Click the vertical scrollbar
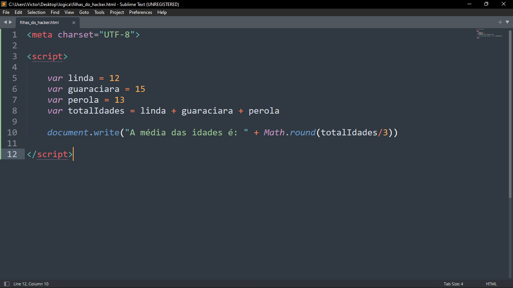This screenshot has width=513, height=288. (510, 114)
